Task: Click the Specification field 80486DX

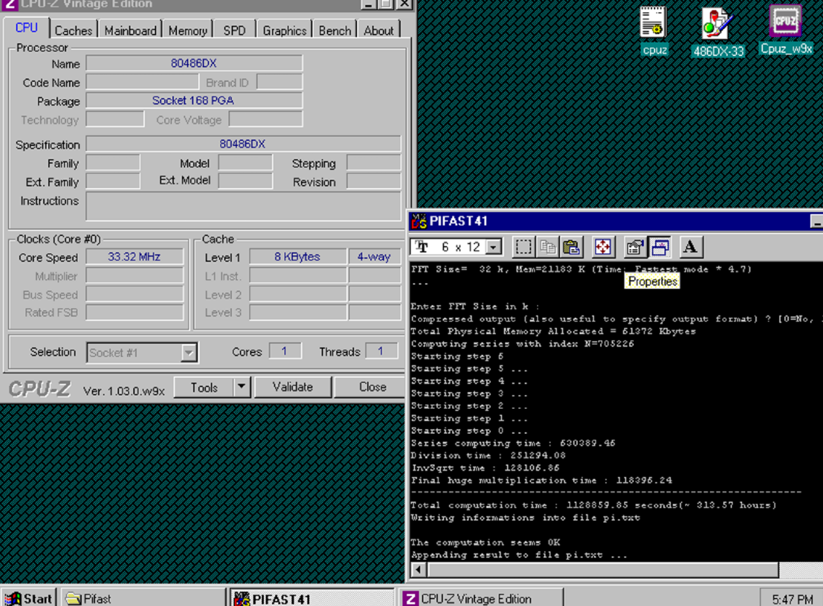Action: click(x=243, y=144)
